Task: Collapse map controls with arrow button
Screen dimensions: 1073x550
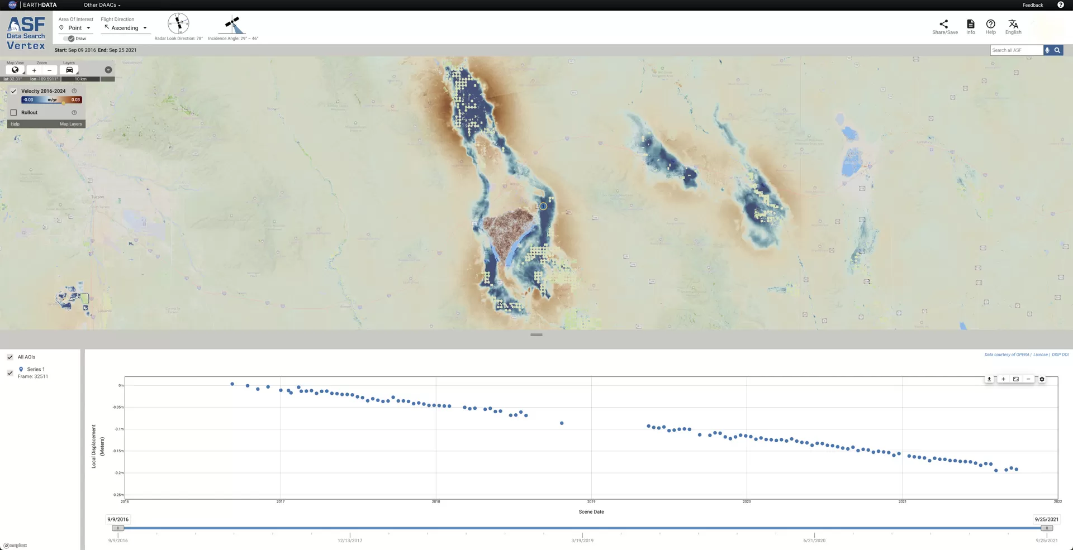Action: [x=108, y=70]
